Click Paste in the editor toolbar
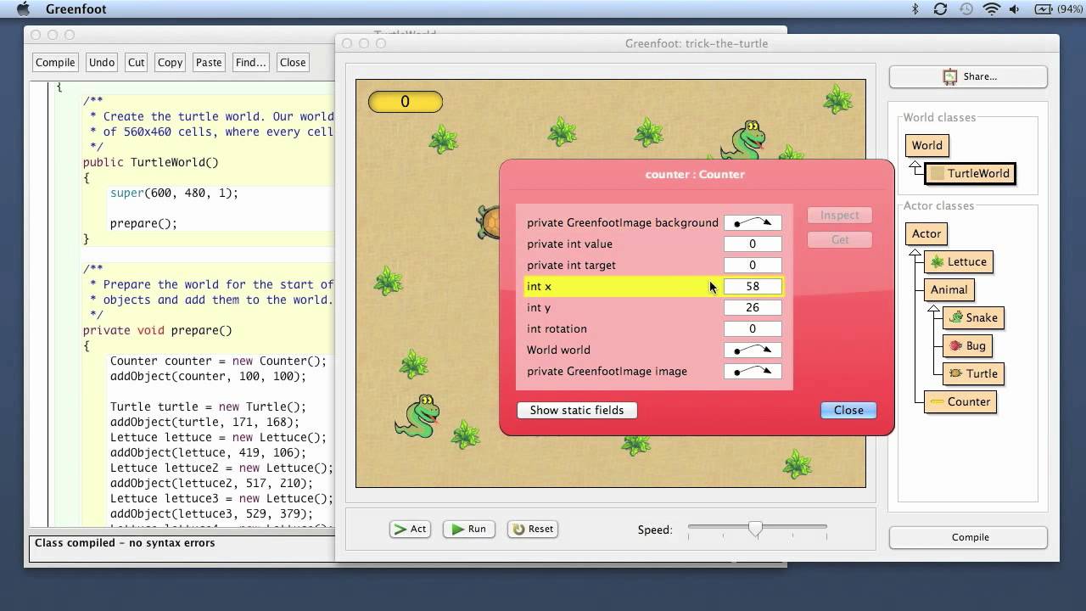The width and height of the screenshot is (1086, 611). (209, 62)
